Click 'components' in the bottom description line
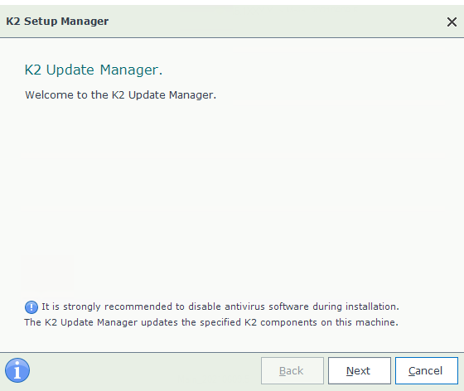 tap(288, 323)
